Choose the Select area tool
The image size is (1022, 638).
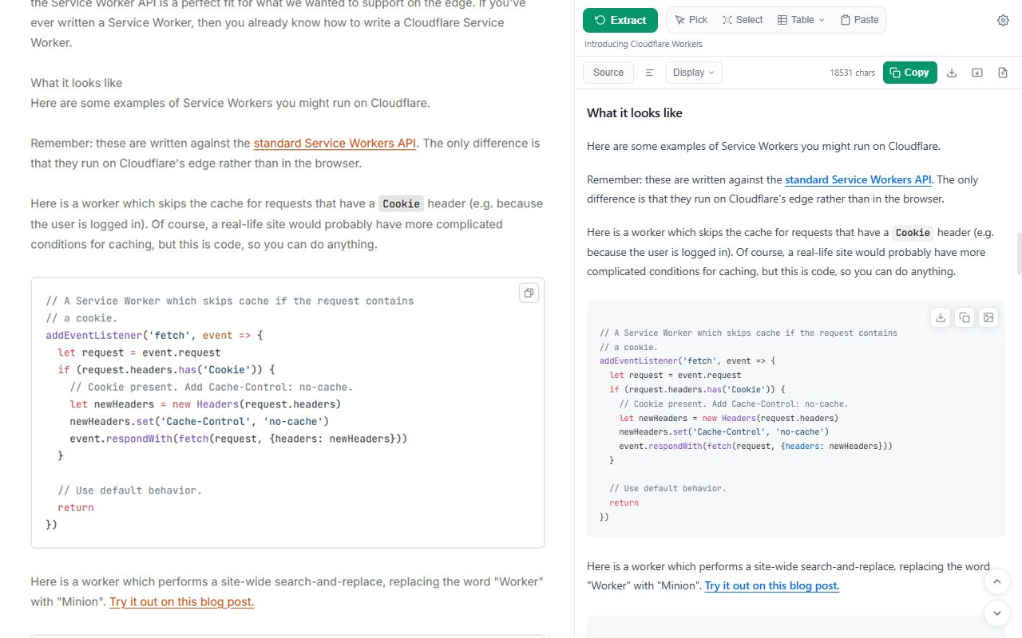[x=743, y=20]
